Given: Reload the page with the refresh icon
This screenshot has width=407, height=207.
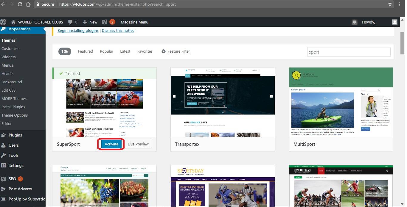Looking at the screenshot, I should tap(20, 4).
